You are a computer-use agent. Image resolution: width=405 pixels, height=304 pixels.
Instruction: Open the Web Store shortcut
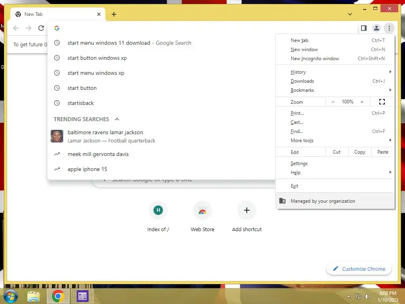[x=202, y=217]
